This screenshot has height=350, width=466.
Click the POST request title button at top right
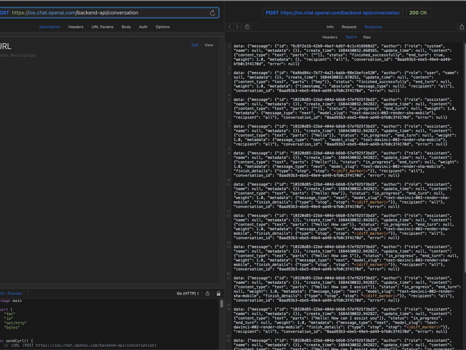332,13
